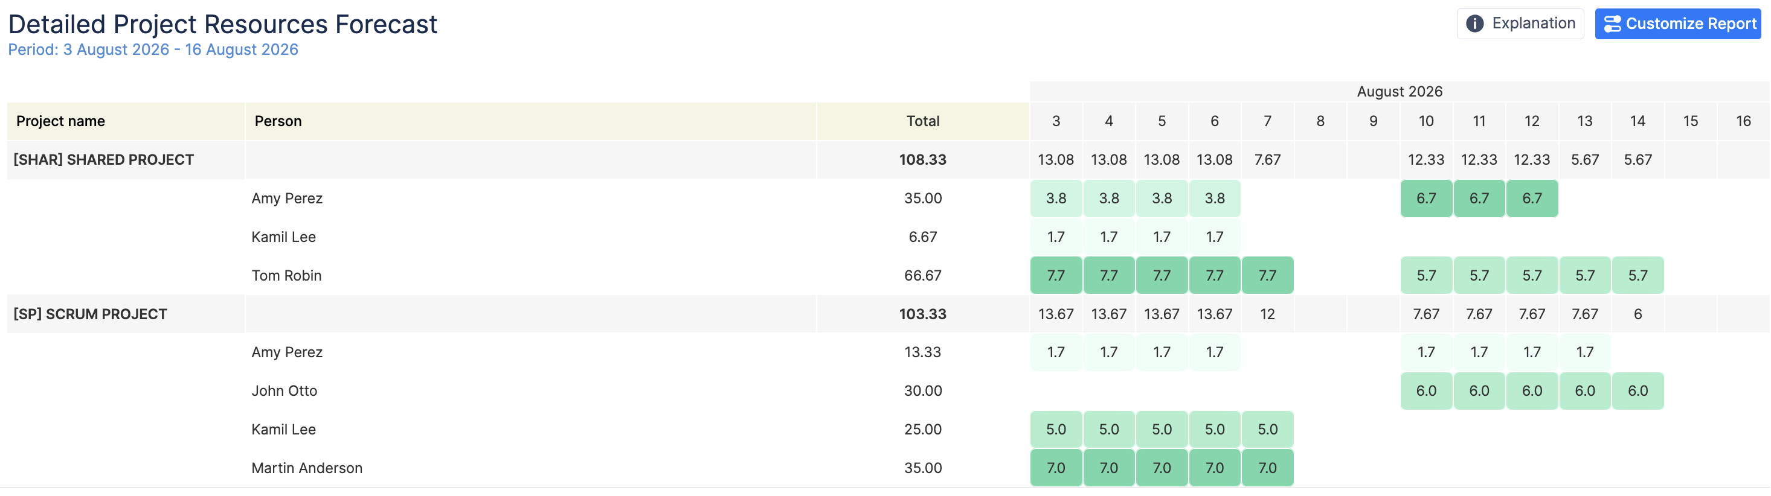The image size is (1771, 496).
Task: Click John Otto's 6.0 cell on August 14
Action: pyautogui.click(x=1638, y=391)
